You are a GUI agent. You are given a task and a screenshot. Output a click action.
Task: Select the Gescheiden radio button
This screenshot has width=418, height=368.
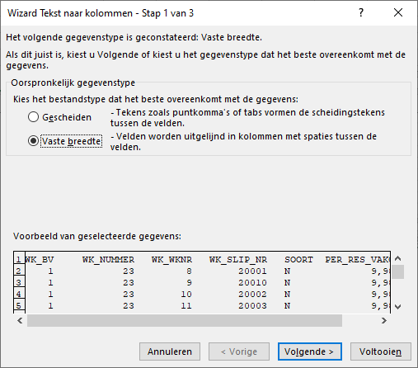click(x=33, y=117)
